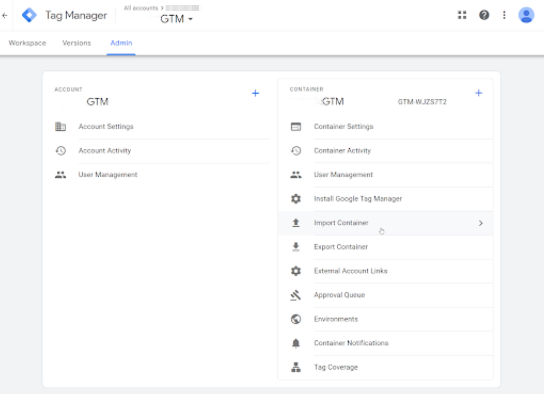Click the back arrow beside Tag Manager logo
Screen dimensions: 544x394
5,15
